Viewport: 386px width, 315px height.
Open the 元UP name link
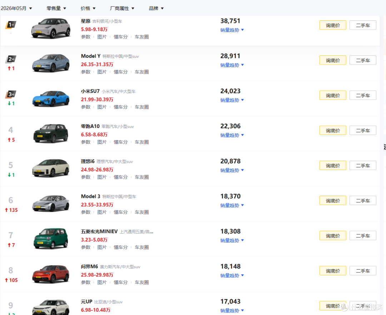[x=86, y=302]
